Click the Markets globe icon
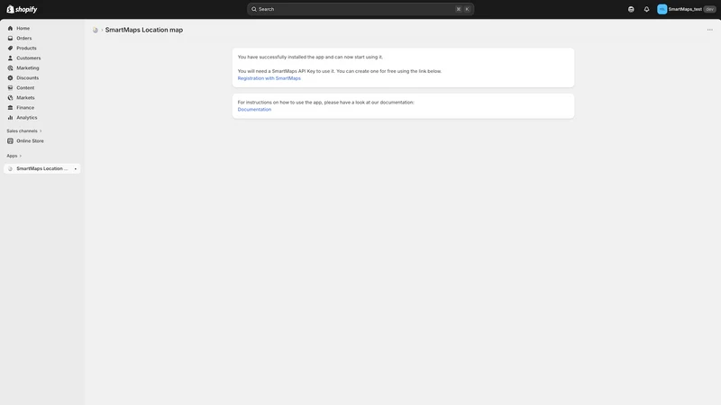 tap(10, 98)
